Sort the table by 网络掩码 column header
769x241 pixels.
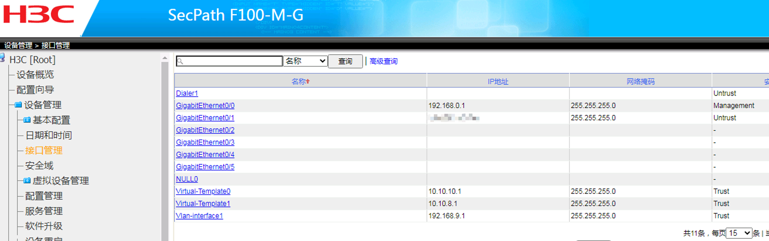641,81
